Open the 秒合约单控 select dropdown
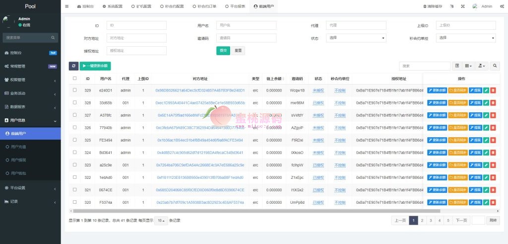The image size is (508, 244). pyautogui.click(x=466, y=38)
